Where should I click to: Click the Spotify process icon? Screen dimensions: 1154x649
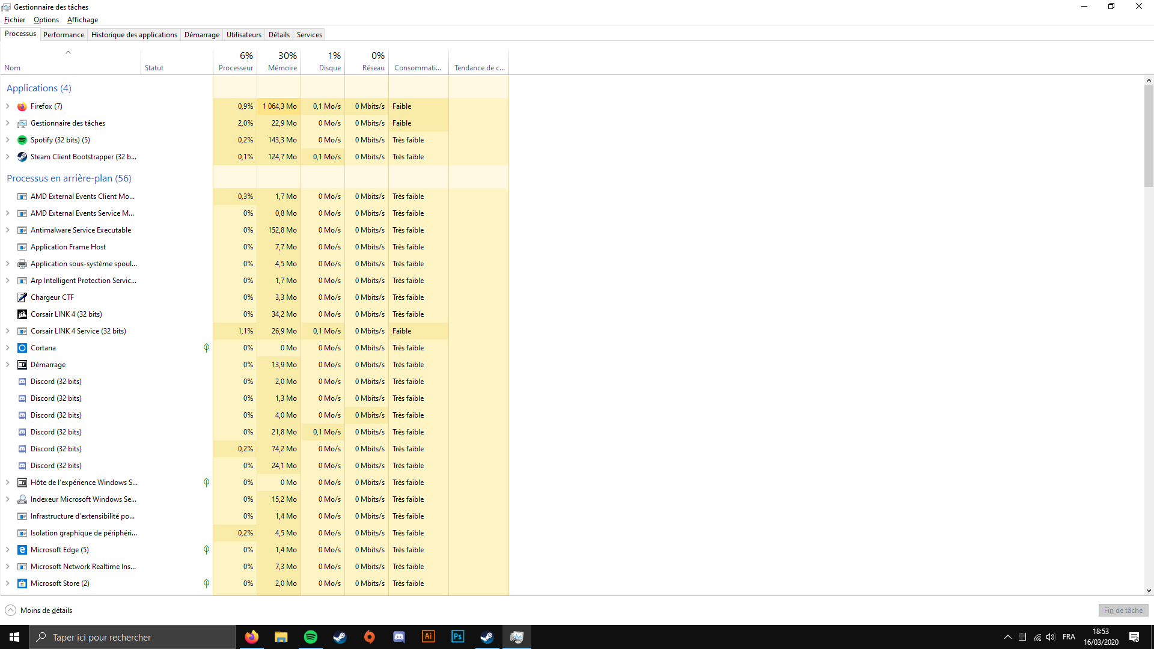(22, 140)
